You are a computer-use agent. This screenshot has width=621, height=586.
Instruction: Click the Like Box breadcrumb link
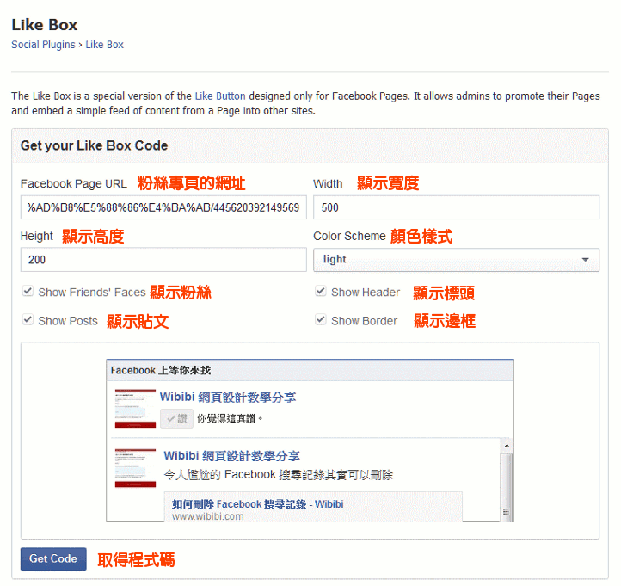click(x=104, y=45)
